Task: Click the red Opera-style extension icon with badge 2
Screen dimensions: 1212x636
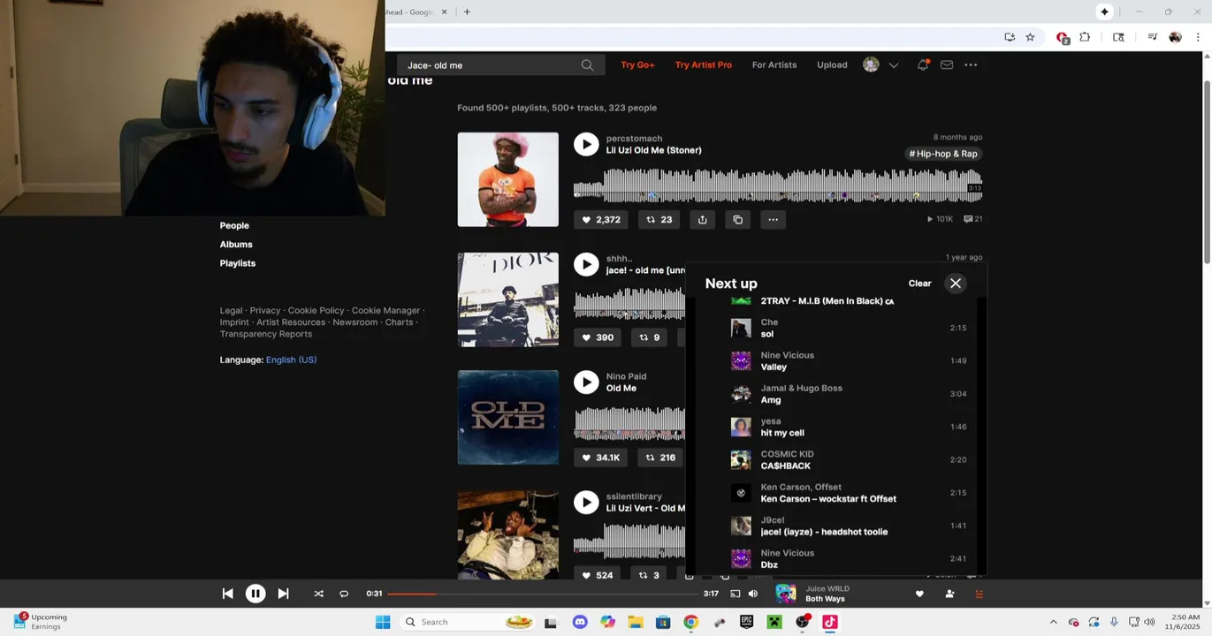Action: pos(1063,38)
